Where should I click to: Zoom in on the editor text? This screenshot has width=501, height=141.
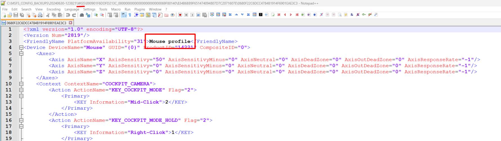click(x=96, y=15)
